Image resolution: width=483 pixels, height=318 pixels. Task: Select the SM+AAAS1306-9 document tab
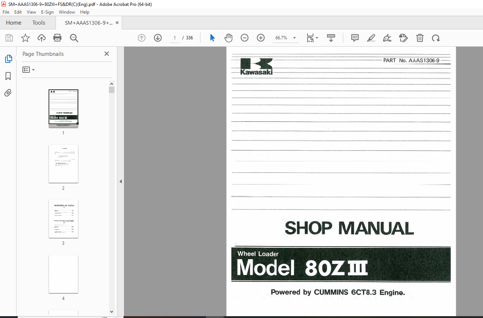click(88, 23)
